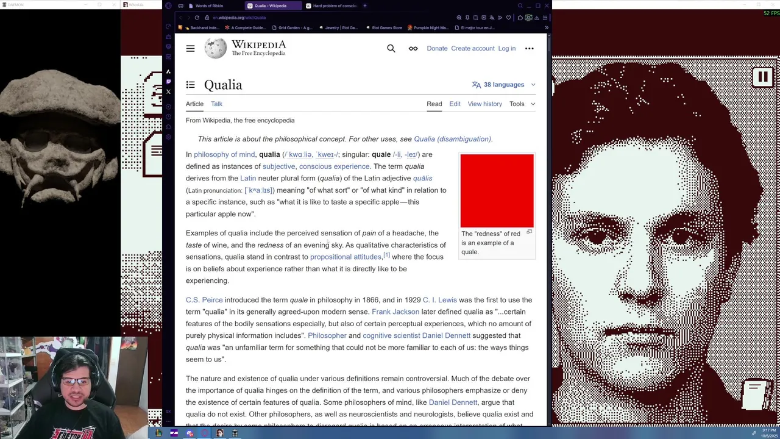Open Qualia (disambiguation) link

[452, 139]
